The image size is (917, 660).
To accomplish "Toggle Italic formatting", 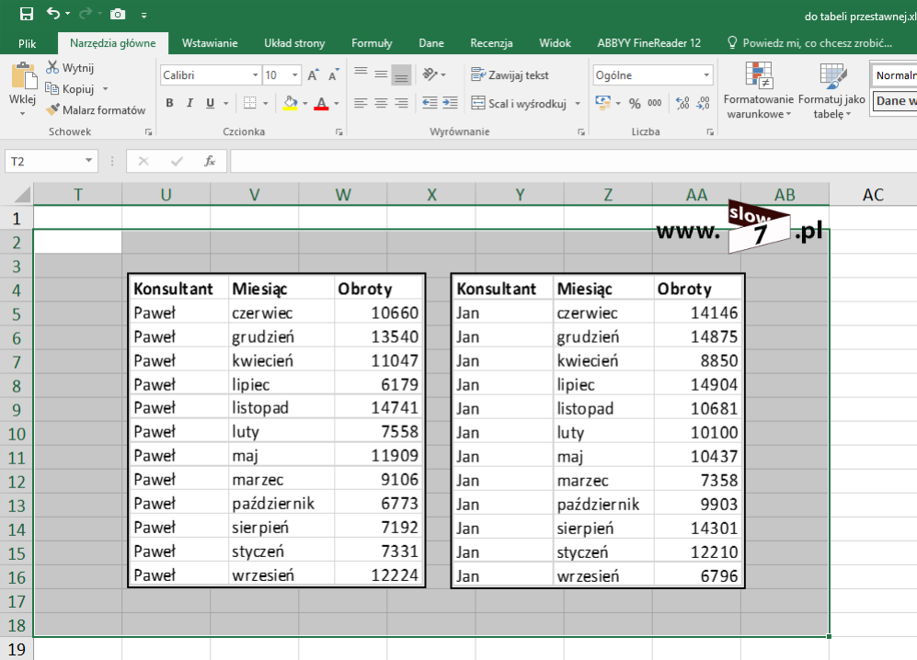I will tap(189, 103).
